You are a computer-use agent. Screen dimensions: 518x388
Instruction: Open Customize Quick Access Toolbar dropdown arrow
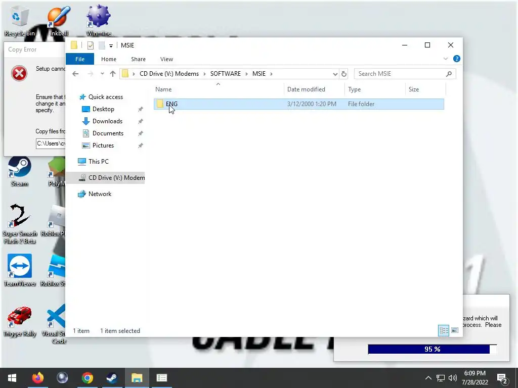pos(111,45)
